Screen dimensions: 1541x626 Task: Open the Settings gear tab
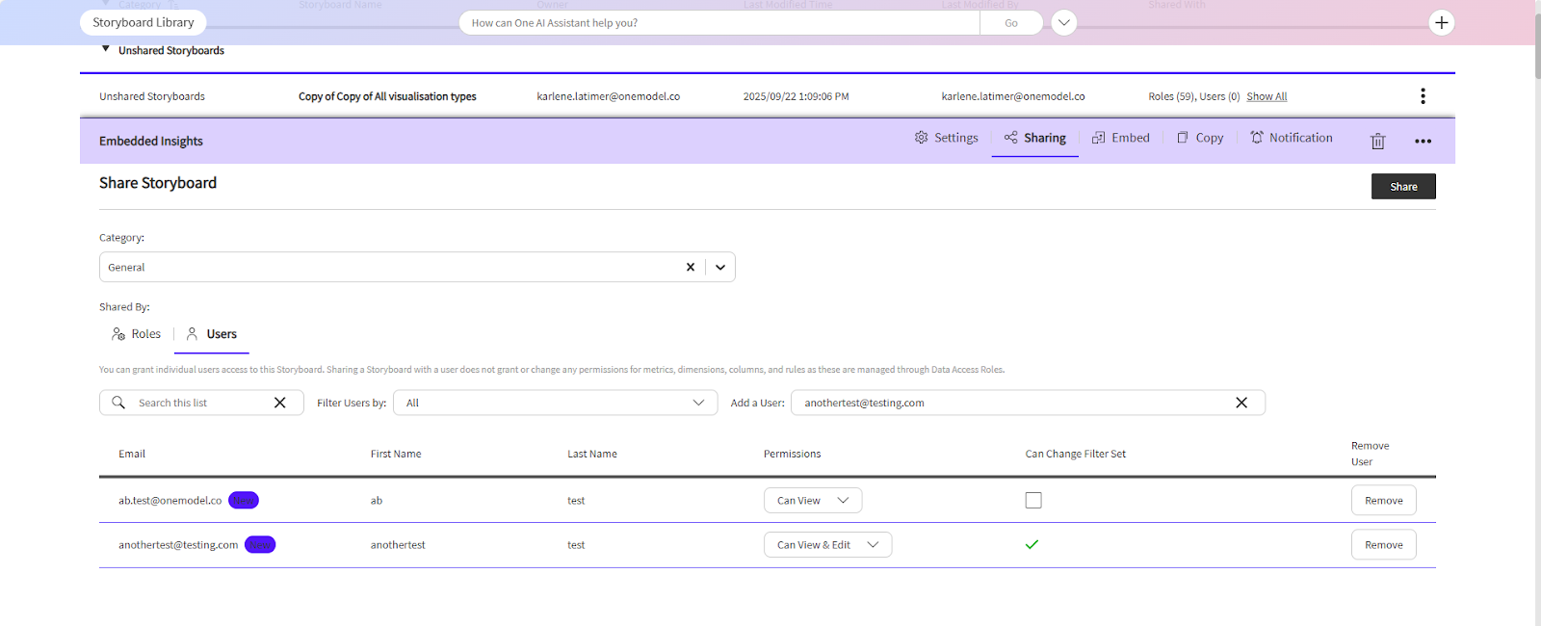click(946, 138)
